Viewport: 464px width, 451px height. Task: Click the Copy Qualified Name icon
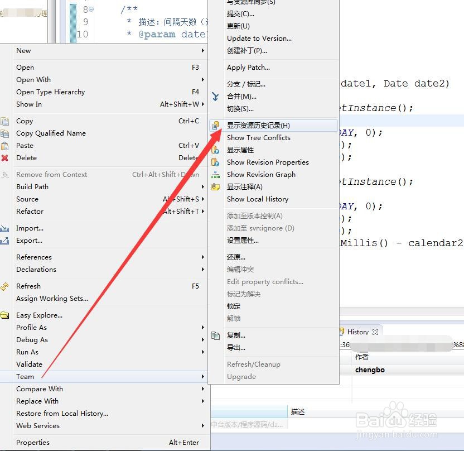(x=4, y=133)
